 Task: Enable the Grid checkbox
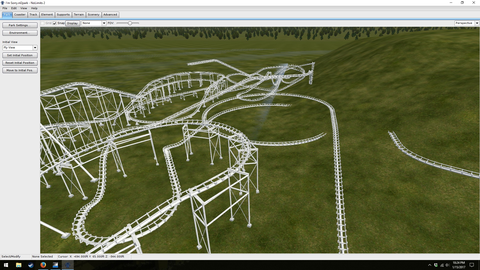click(43, 23)
